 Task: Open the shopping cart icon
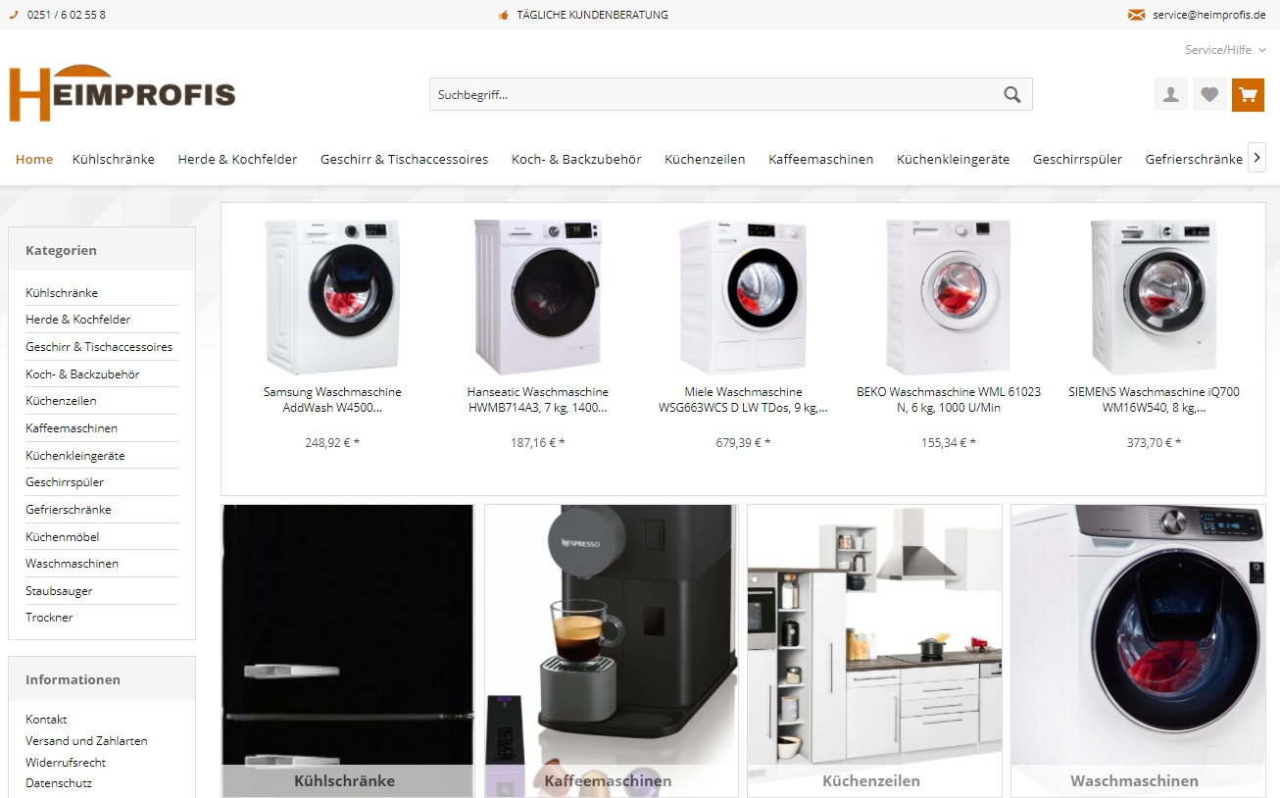tap(1248, 94)
